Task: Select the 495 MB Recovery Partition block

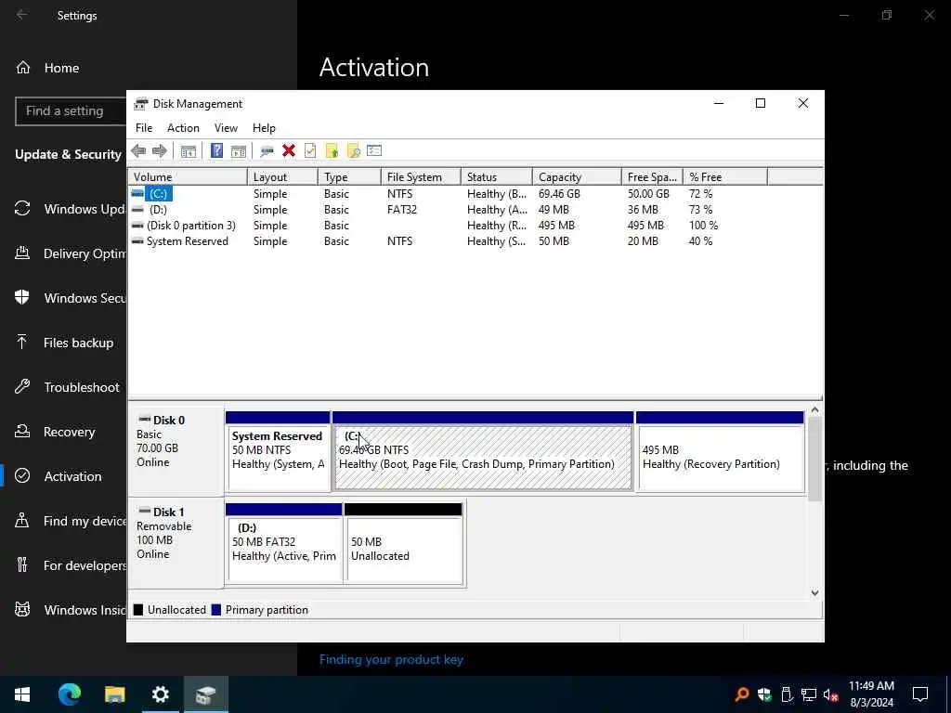Action: [x=720, y=452]
